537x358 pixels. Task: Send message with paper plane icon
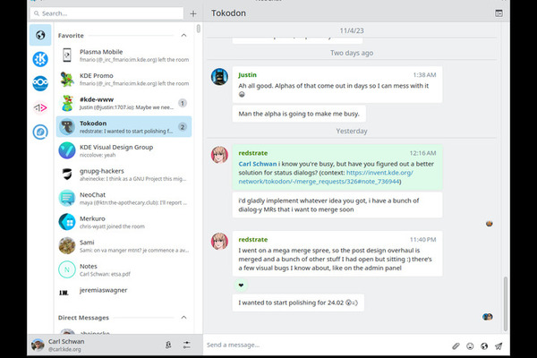pos(499,346)
